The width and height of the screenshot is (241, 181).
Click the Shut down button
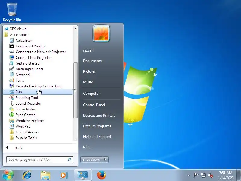(x=91, y=160)
